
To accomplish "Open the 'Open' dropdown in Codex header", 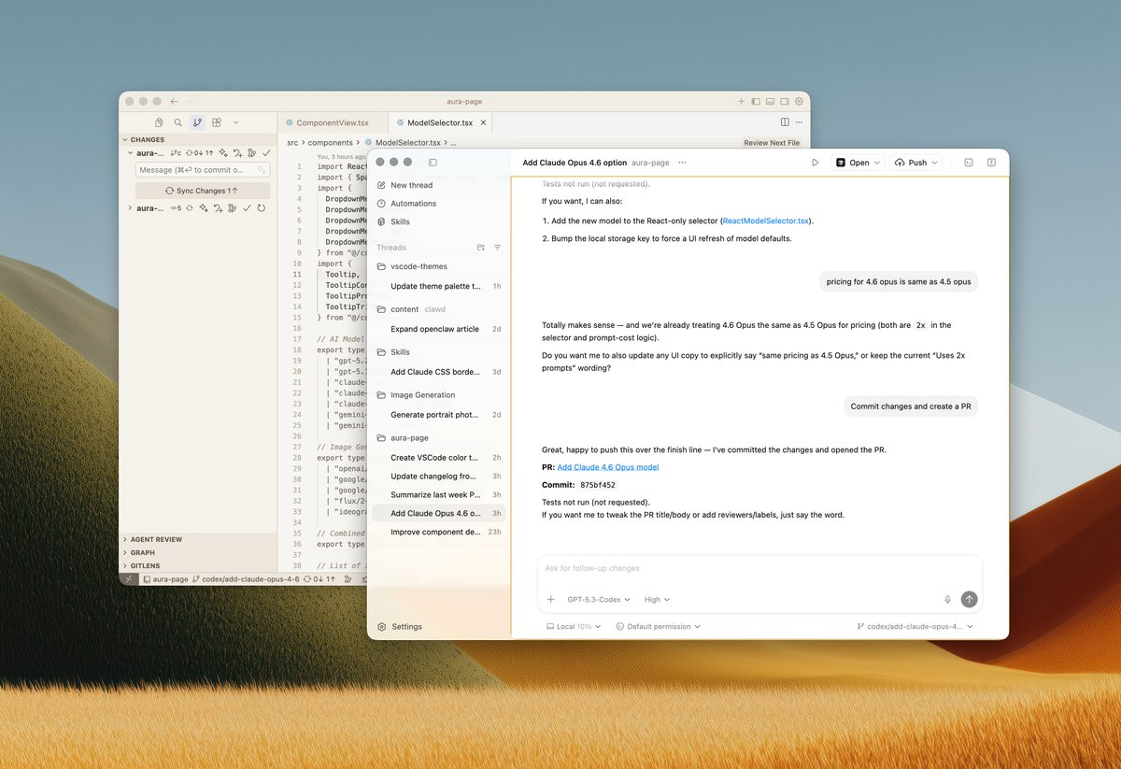I will click(858, 163).
